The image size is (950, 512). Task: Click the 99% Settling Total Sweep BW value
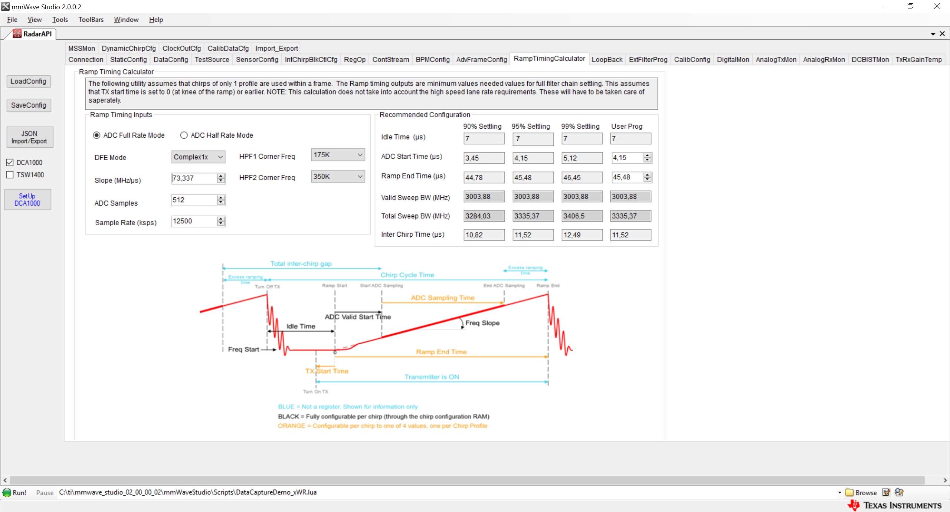pyautogui.click(x=582, y=216)
